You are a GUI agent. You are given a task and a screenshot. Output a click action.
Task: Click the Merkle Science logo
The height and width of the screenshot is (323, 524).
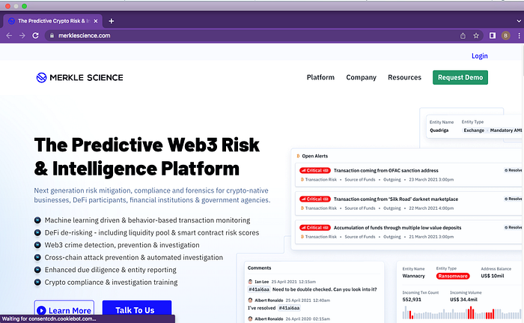79,78
